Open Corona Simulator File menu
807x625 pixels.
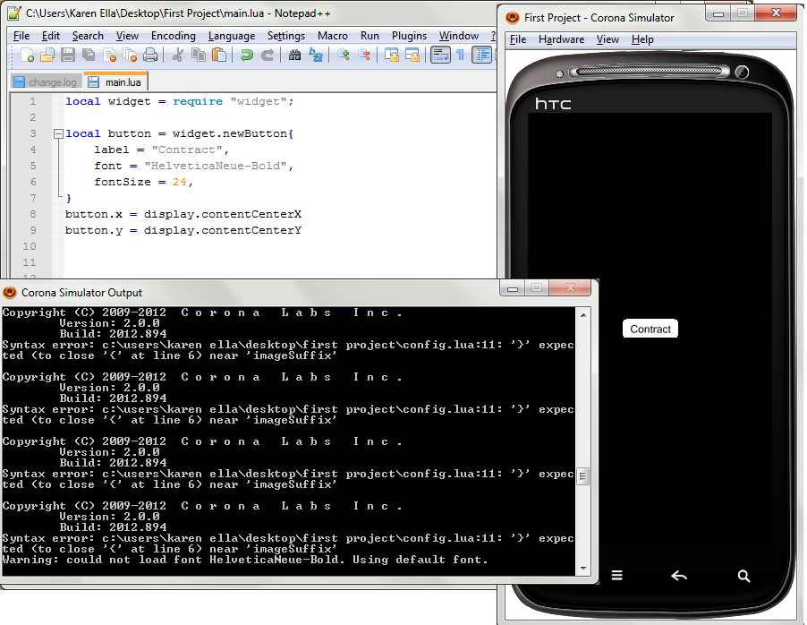(x=518, y=39)
